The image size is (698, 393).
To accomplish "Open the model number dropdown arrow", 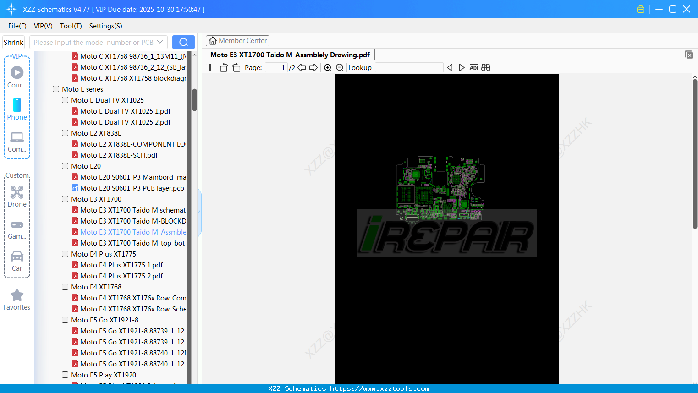I will pyautogui.click(x=160, y=42).
